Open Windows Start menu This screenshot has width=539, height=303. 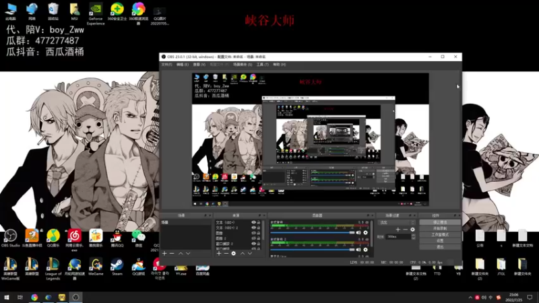(x=7, y=297)
